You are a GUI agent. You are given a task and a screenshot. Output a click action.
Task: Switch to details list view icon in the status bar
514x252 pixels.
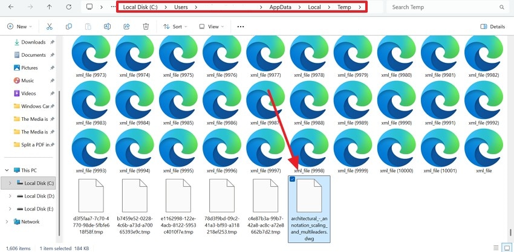coord(496,248)
